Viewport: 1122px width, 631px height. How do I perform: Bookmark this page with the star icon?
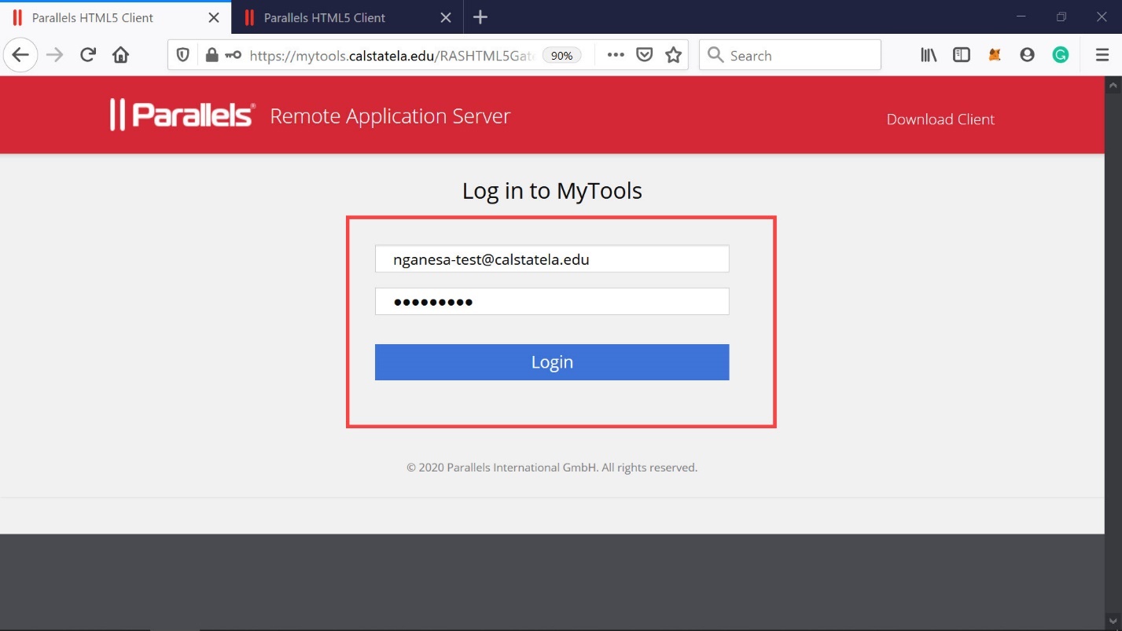(673, 55)
